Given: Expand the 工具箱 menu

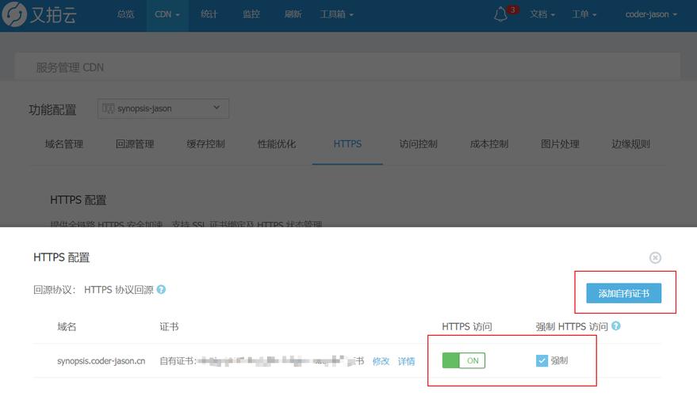Looking at the screenshot, I should tap(336, 14).
